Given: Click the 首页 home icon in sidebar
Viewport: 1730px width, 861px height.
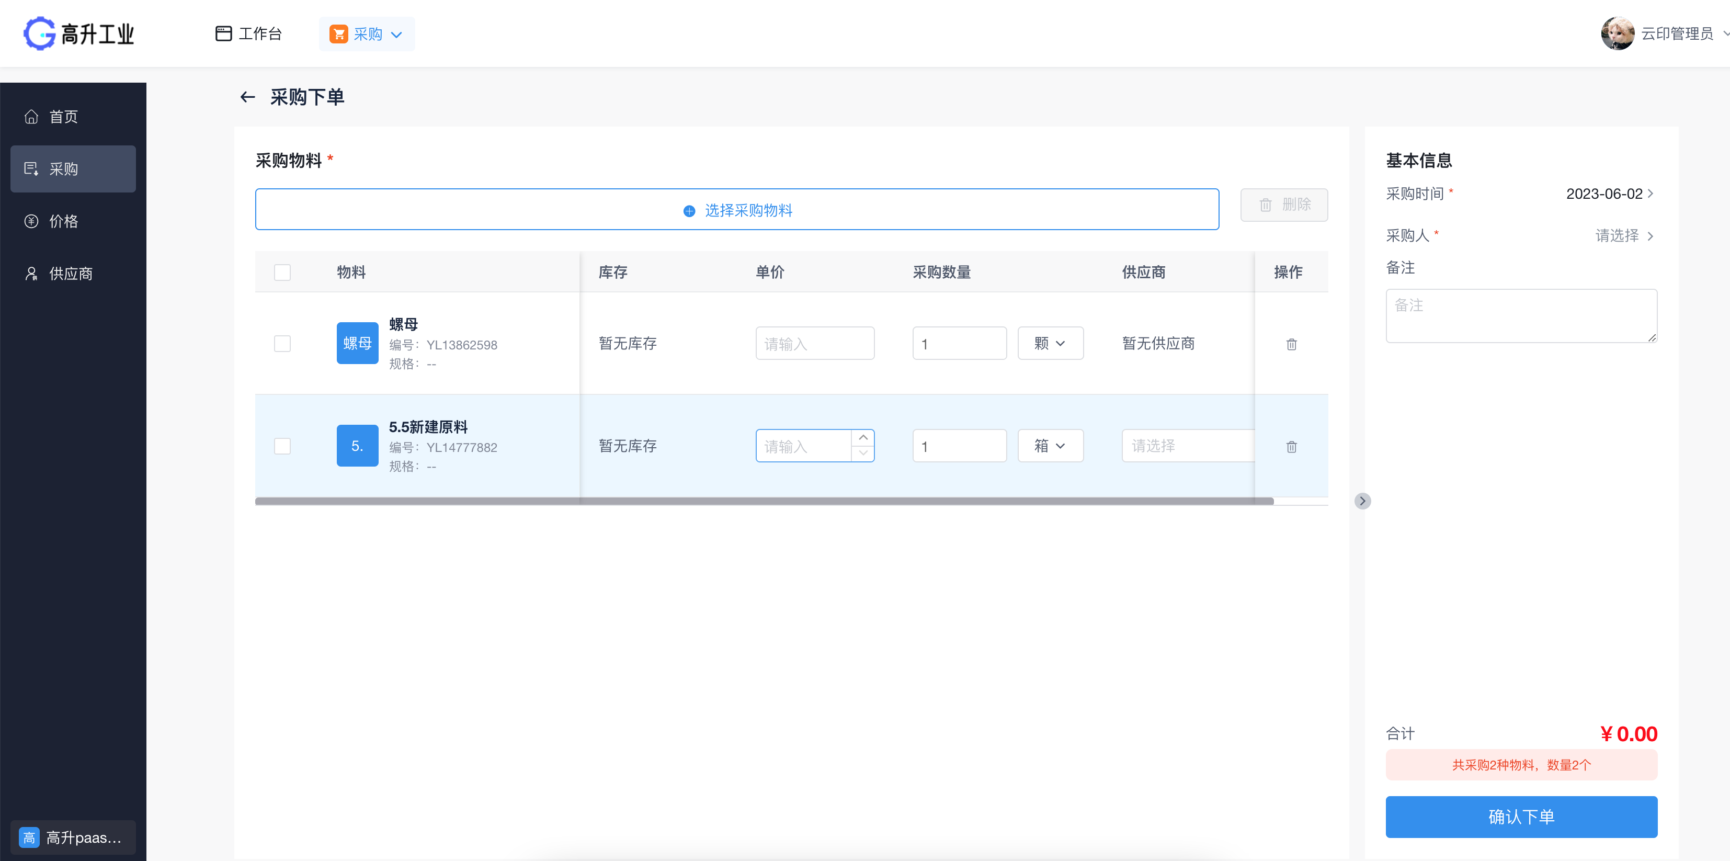Looking at the screenshot, I should click(x=31, y=117).
